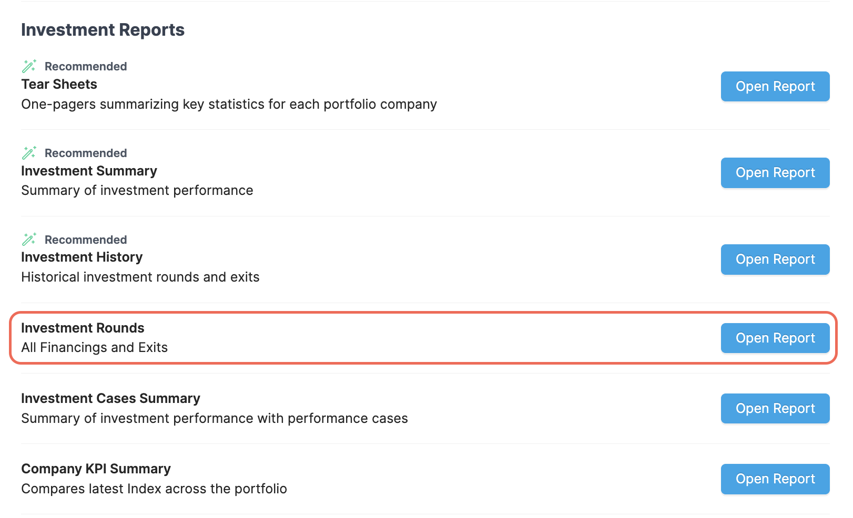Select the Investment Summary title
This screenshot has height=518, width=853.
89,171
